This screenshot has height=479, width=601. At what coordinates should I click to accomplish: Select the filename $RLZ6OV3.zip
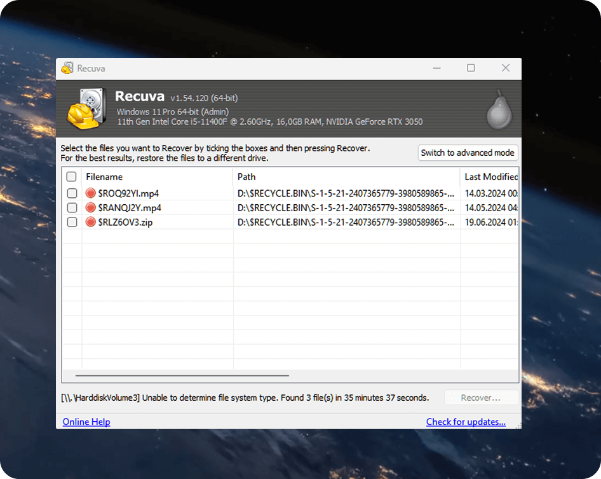(125, 223)
